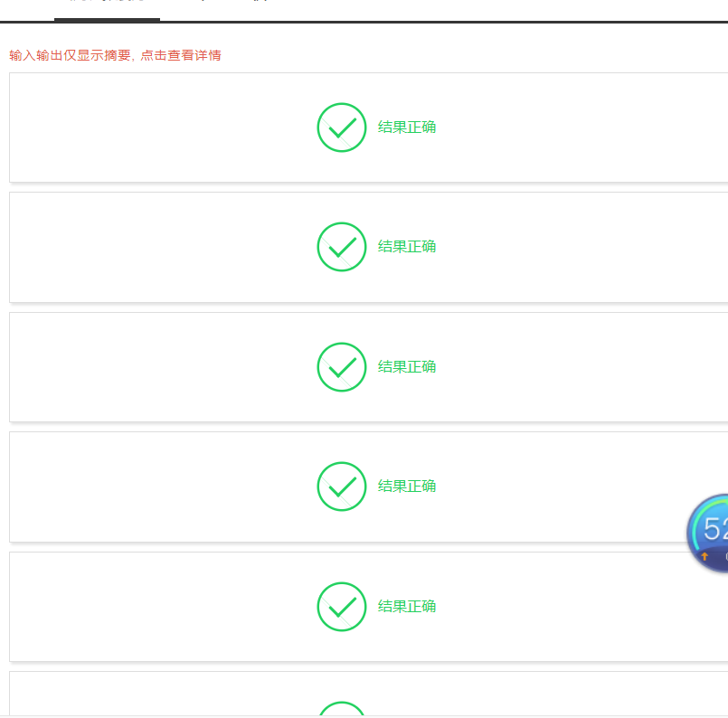Click the first test case's green checkmark icon
The image size is (728, 718).
click(x=342, y=128)
